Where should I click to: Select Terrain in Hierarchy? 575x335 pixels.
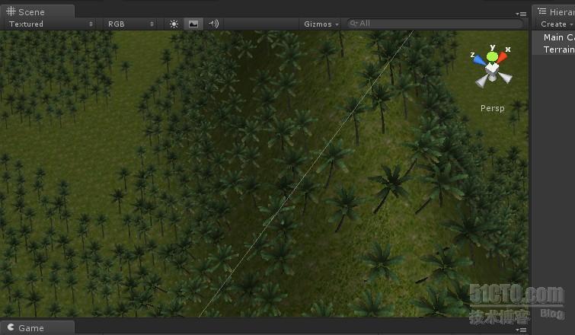tap(558, 49)
